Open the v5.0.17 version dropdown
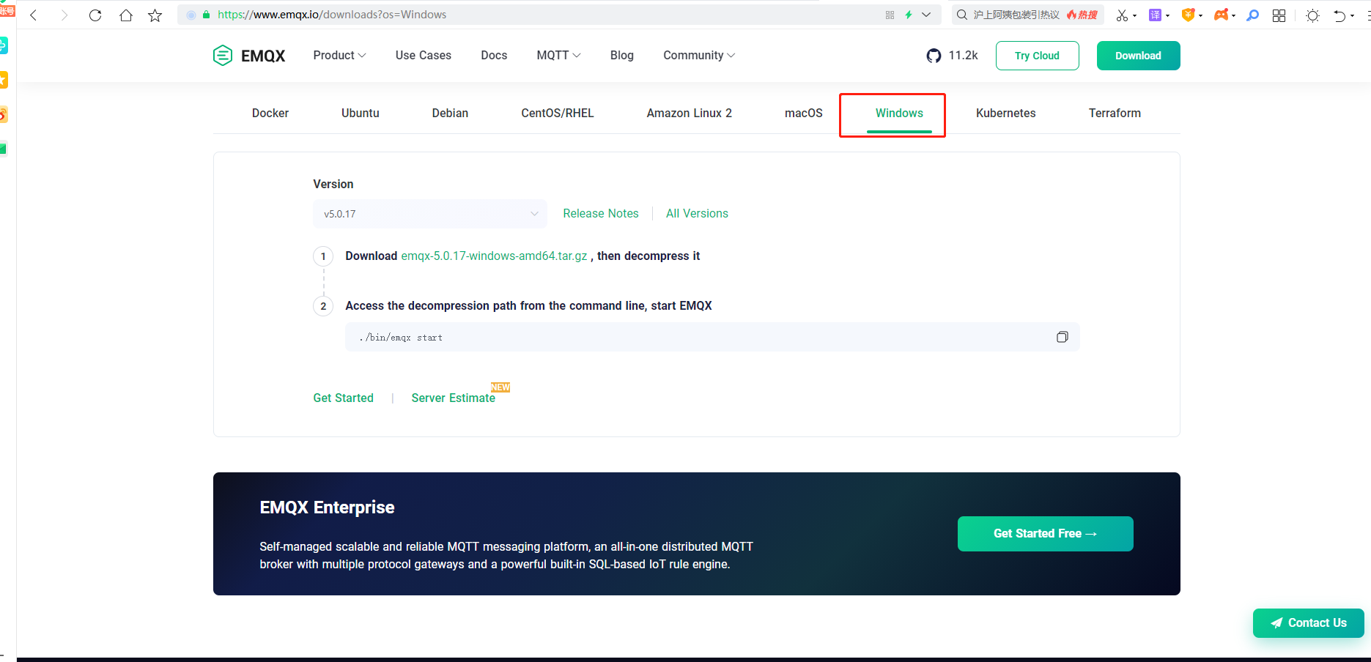Image resolution: width=1371 pixels, height=662 pixels. pyautogui.click(x=430, y=214)
